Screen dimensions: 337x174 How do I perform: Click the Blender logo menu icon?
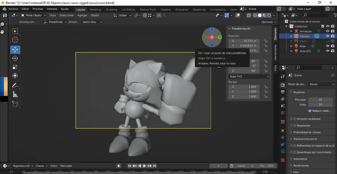(4, 9)
